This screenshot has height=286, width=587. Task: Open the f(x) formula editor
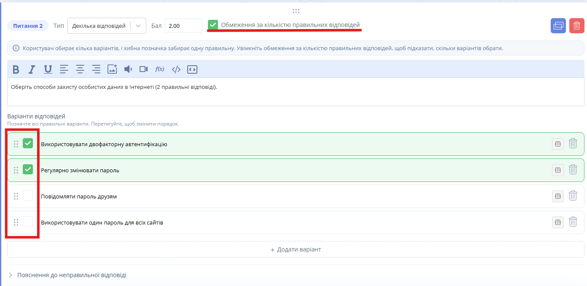(160, 69)
